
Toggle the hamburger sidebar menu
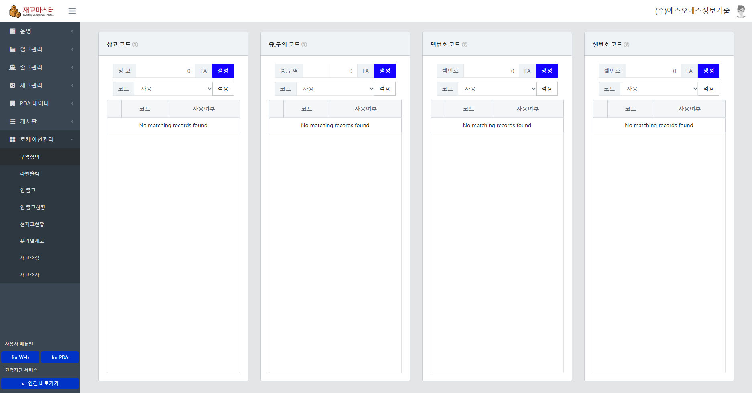72,11
